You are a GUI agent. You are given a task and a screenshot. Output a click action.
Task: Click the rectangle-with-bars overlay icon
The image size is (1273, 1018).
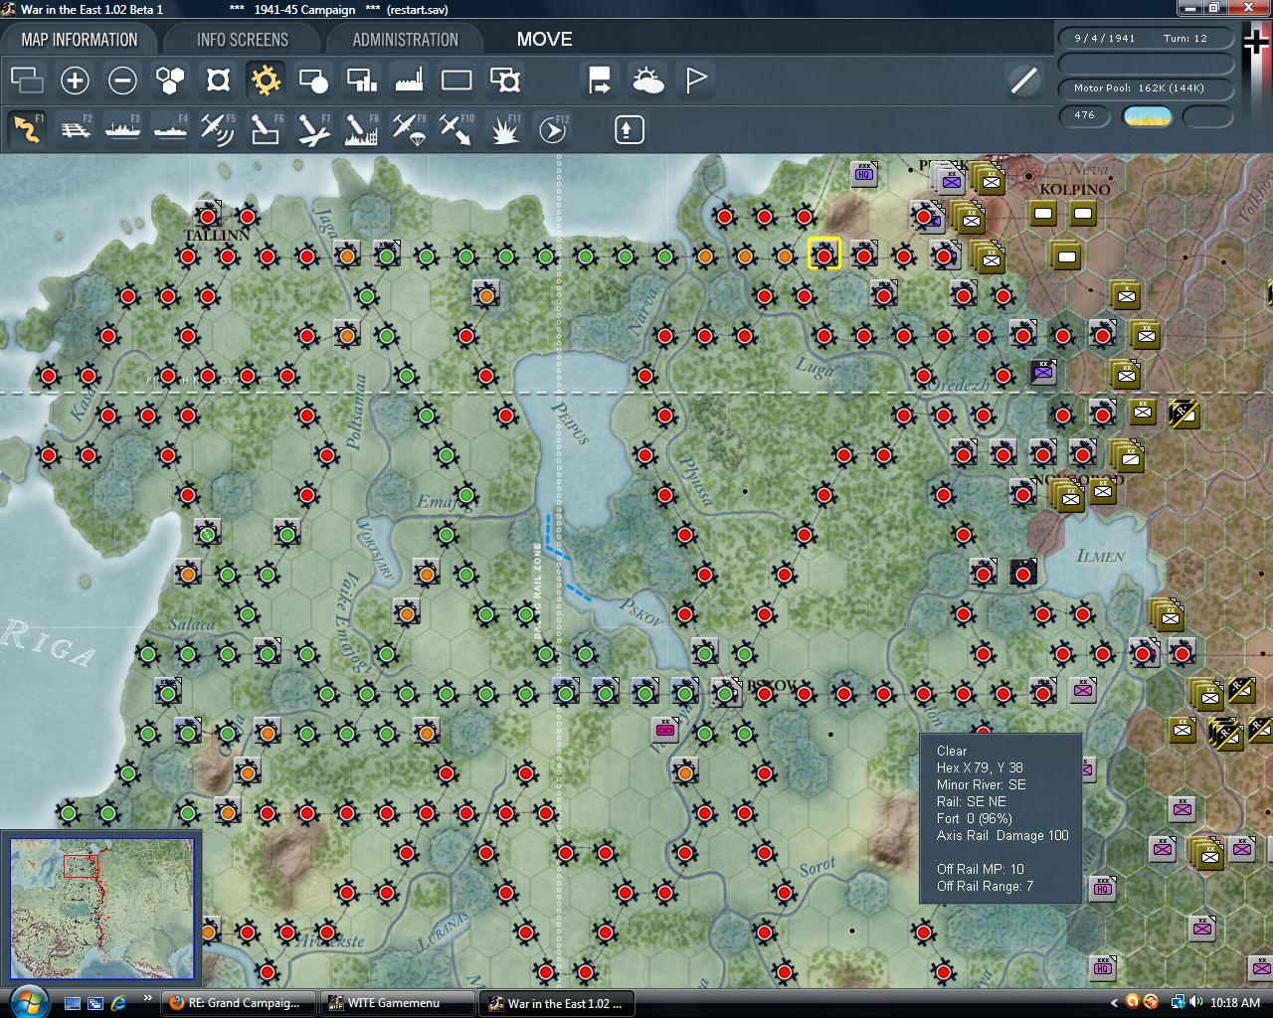(x=361, y=80)
